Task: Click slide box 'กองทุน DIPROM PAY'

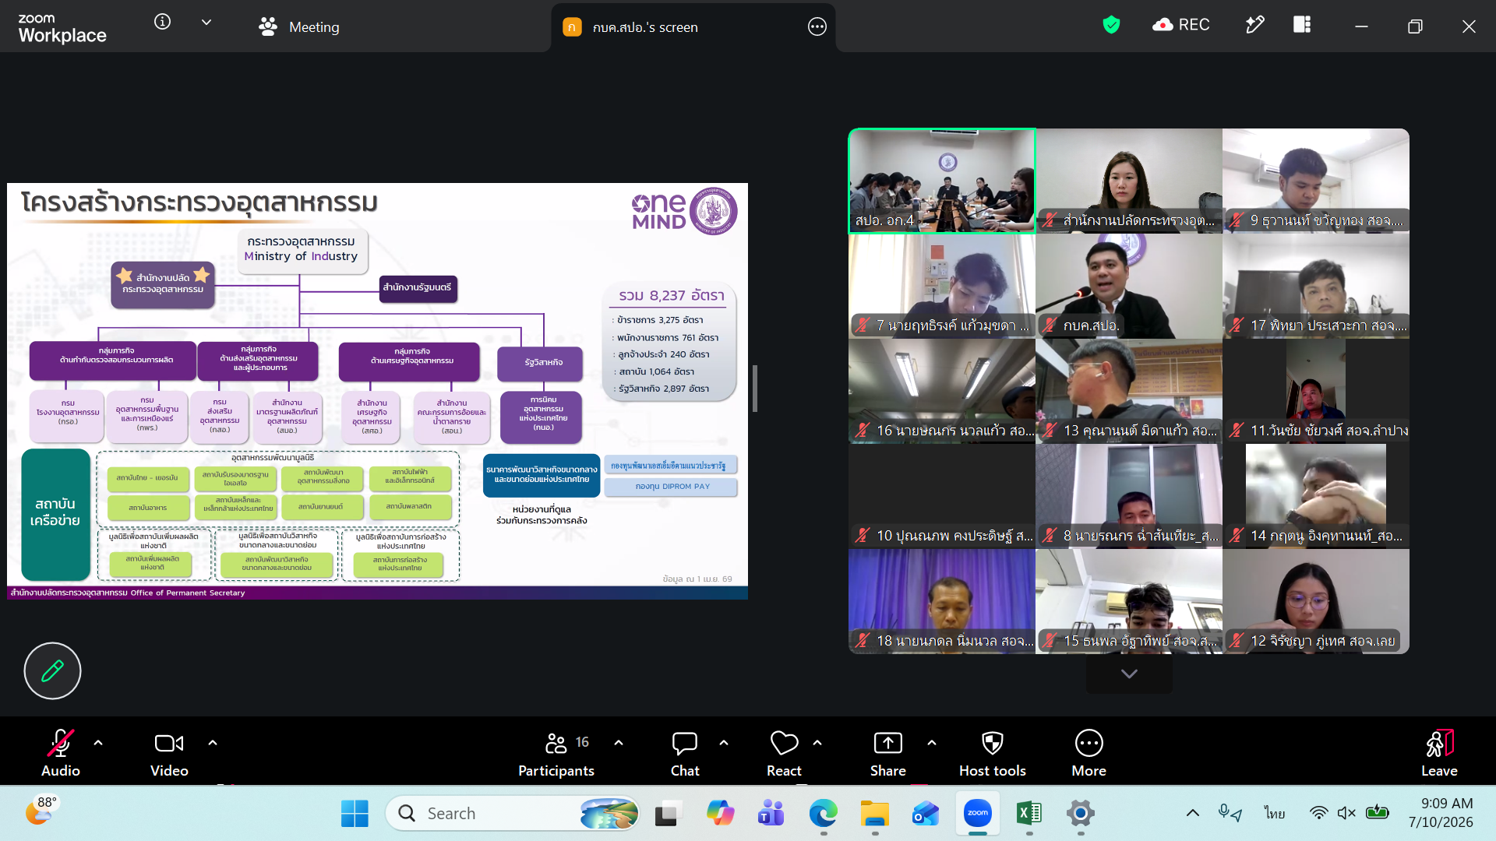Action: tap(672, 487)
